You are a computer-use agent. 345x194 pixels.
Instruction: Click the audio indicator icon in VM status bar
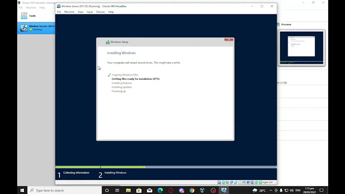228,182
